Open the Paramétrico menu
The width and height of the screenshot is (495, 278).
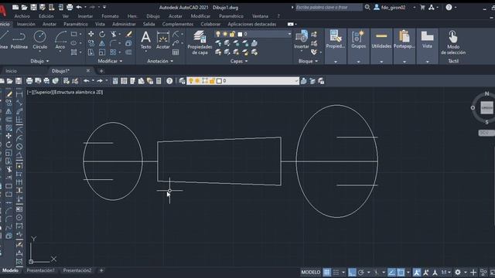(231, 16)
